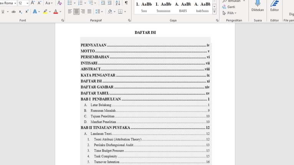294x165 pixels.
Task: Apply the 5sss style
Action: 144,7
